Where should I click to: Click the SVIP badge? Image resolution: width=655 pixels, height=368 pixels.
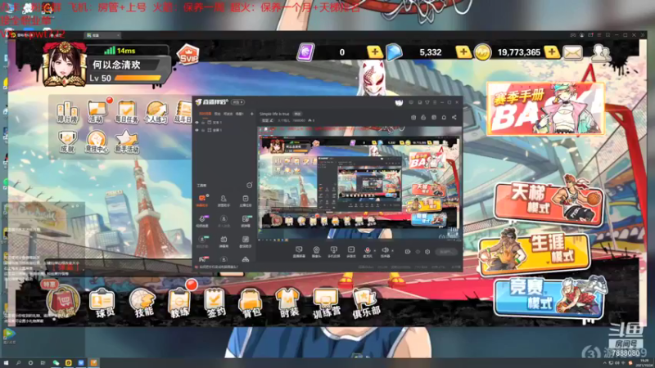click(188, 54)
